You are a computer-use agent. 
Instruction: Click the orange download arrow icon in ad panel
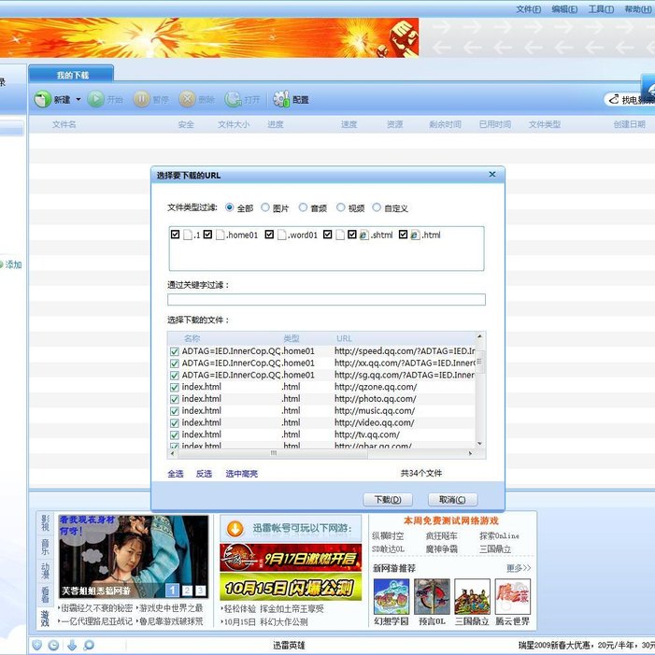pyautogui.click(x=235, y=529)
